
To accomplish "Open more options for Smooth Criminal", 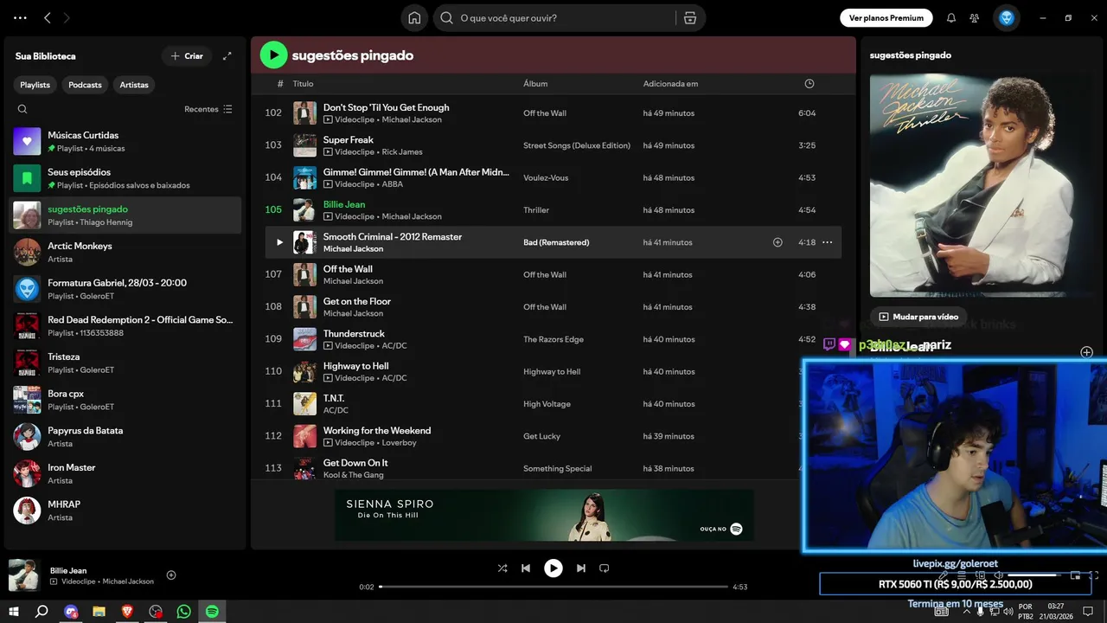I will coord(827,242).
